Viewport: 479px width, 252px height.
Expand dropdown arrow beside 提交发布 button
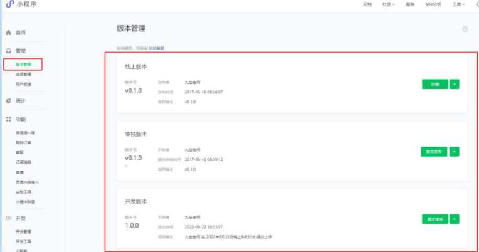[455, 152]
